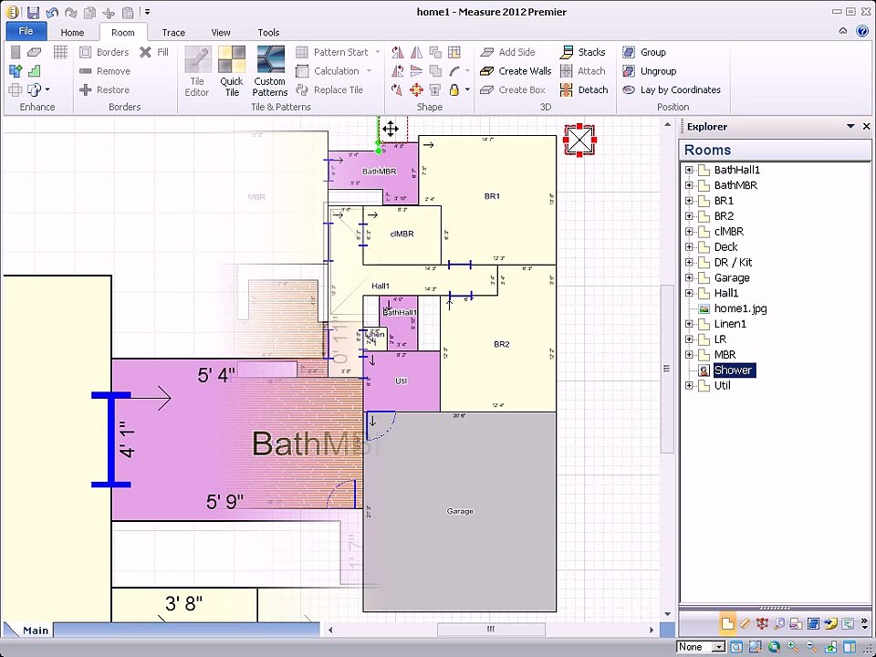This screenshot has height=657, width=876.
Task: Click the Explorer toolbar overflow chevron
Action: tap(863, 623)
